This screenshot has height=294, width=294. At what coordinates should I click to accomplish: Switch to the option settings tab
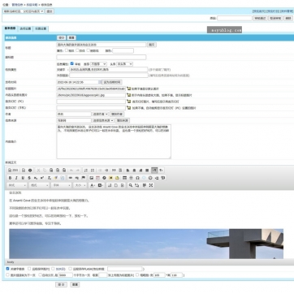(x=25, y=28)
